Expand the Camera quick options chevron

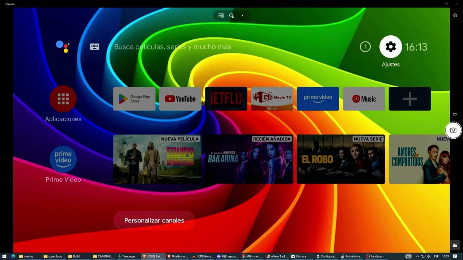242,16
